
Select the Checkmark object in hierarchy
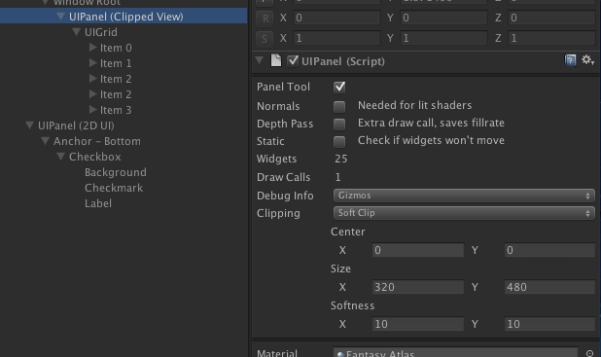[x=114, y=188]
